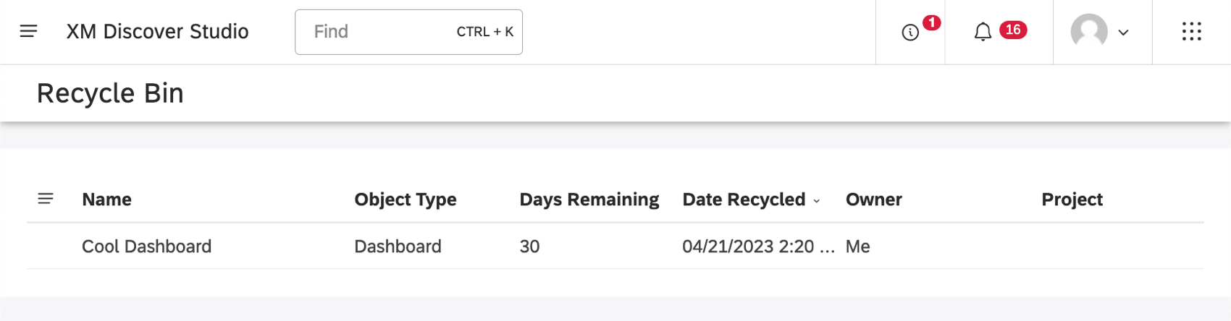Select the Cool Dashboard row name

coord(146,247)
